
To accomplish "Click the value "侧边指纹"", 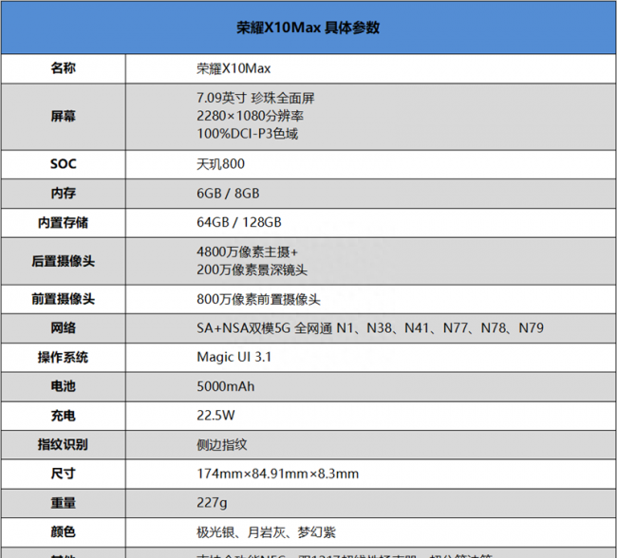I will tap(222, 445).
